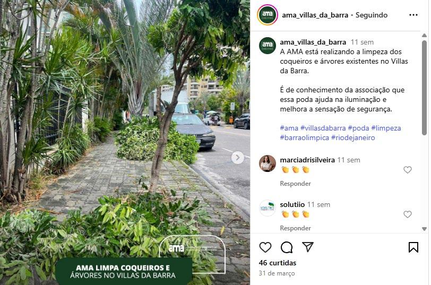Save the post with the bookmark icon

click(413, 247)
